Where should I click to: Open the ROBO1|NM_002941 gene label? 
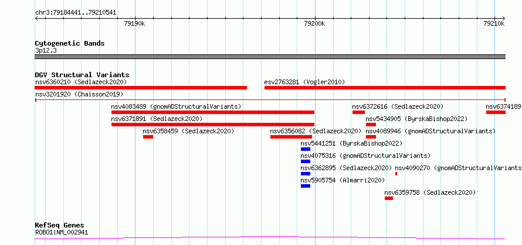pyautogui.click(x=62, y=232)
